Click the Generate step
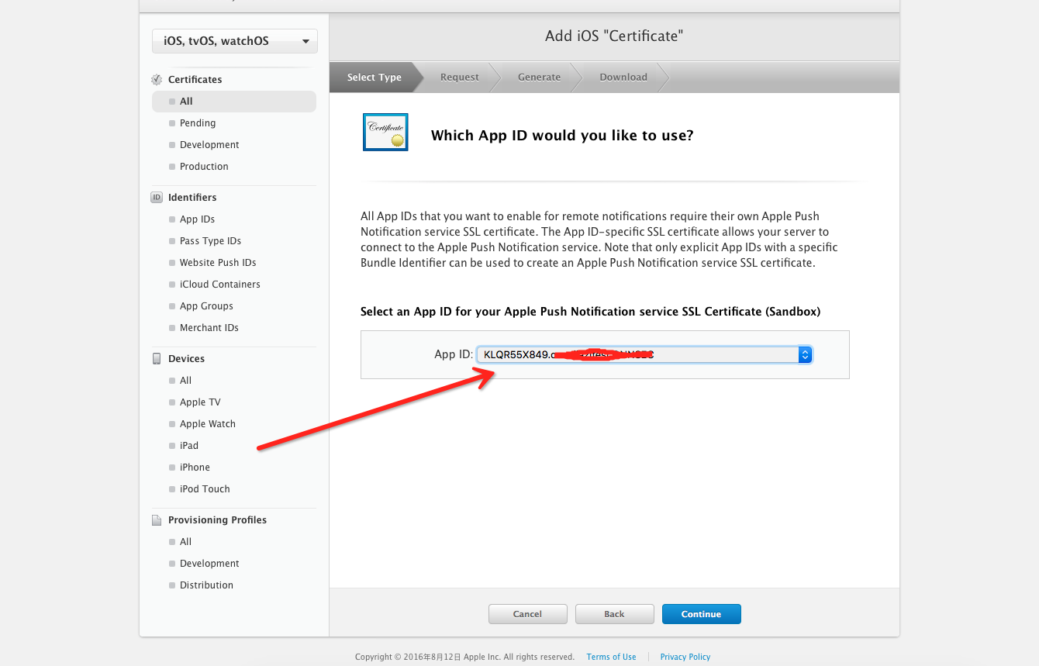Screen dimensions: 1039x666 point(540,78)
